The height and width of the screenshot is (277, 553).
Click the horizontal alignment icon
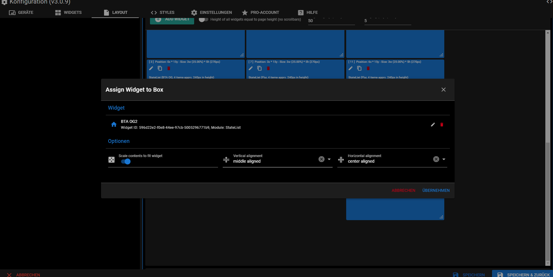pyautogui.click(x=341, y=160)
